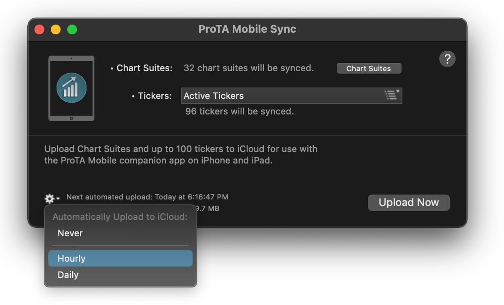Screen dimensions: 504x305
Task: Close the ProTA Mobile Sync window
Action: [x=39, y=30]
